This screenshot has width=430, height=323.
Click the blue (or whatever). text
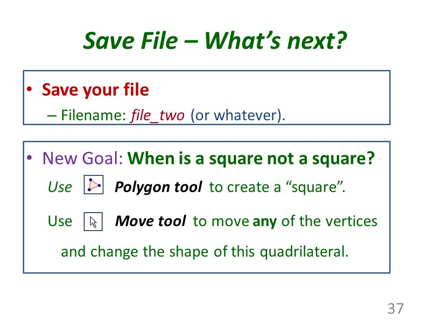tap(238, 115)
